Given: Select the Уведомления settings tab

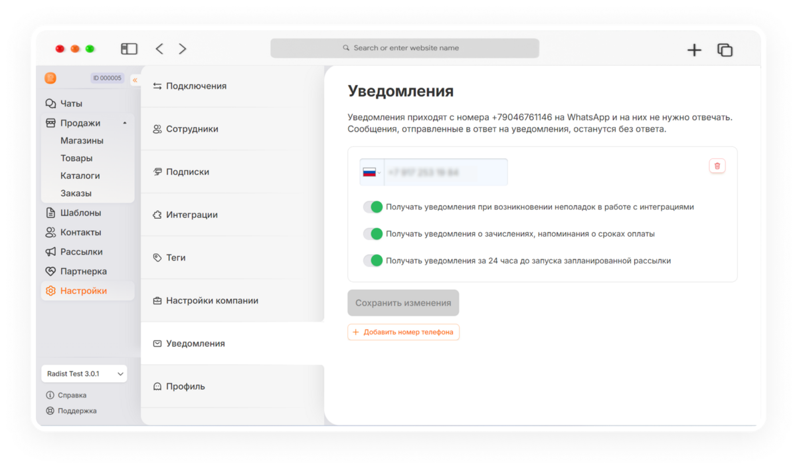Looking at the screenshot, I should pos(232,344).
